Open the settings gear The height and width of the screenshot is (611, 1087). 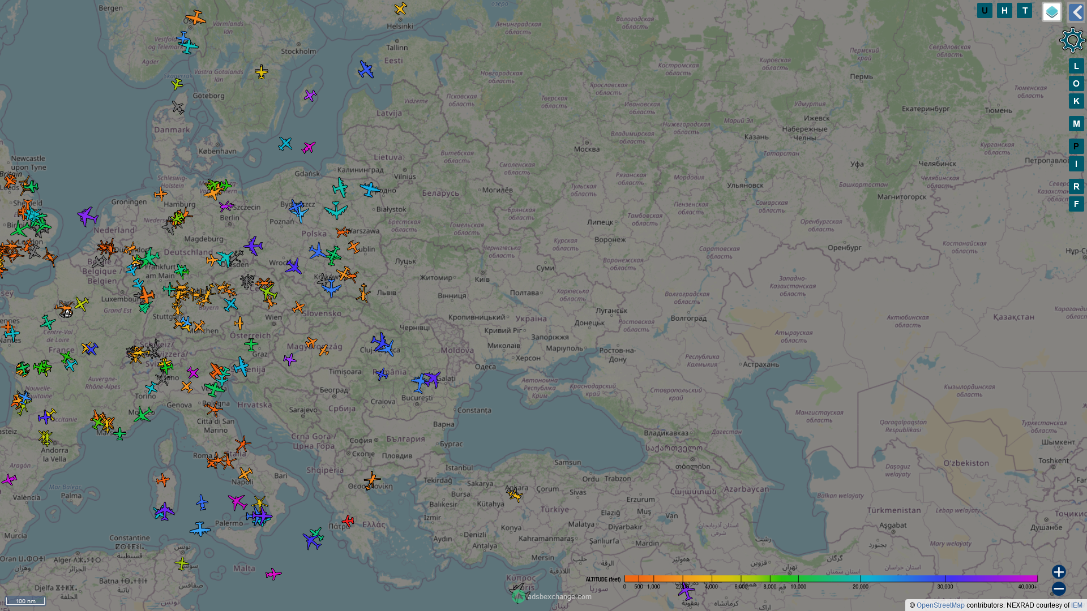click(x=1072, y=40)
